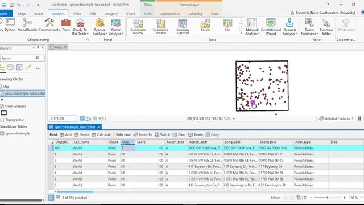Screen dimensions: 364x205
Task: Enable the Topographic basemap layer
Action: pos(2,120)
